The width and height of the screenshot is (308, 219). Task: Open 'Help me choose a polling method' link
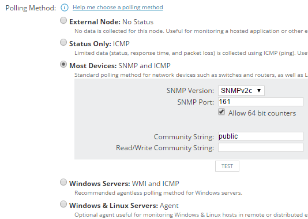pyautogui.click(x=118, y=8)
